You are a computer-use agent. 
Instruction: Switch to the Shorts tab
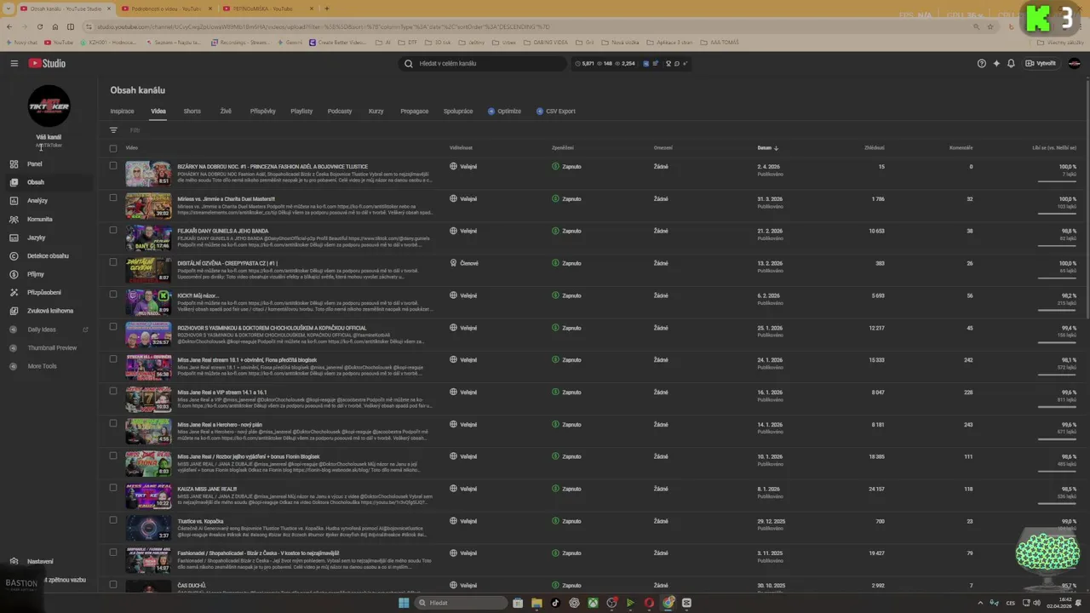coord(192,111)
